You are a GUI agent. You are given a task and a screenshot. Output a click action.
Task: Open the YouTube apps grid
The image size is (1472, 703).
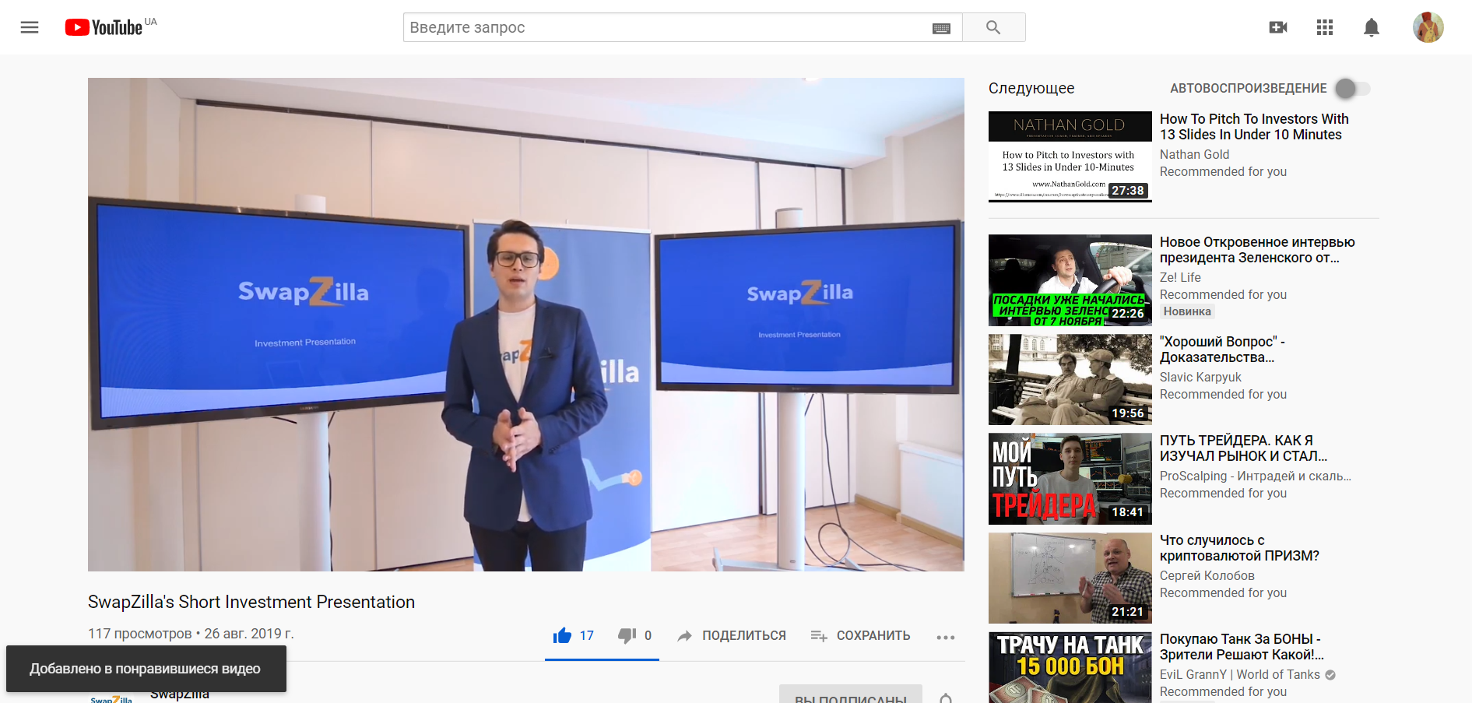[x=1325, y=27]
